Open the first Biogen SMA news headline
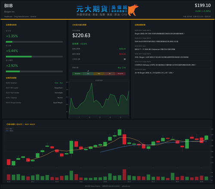Image resolution: width=215 pixels, height=189 pixels. point(160,34)
